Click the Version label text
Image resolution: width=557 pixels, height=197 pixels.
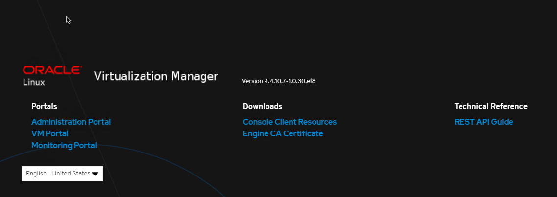coord(252,81)
